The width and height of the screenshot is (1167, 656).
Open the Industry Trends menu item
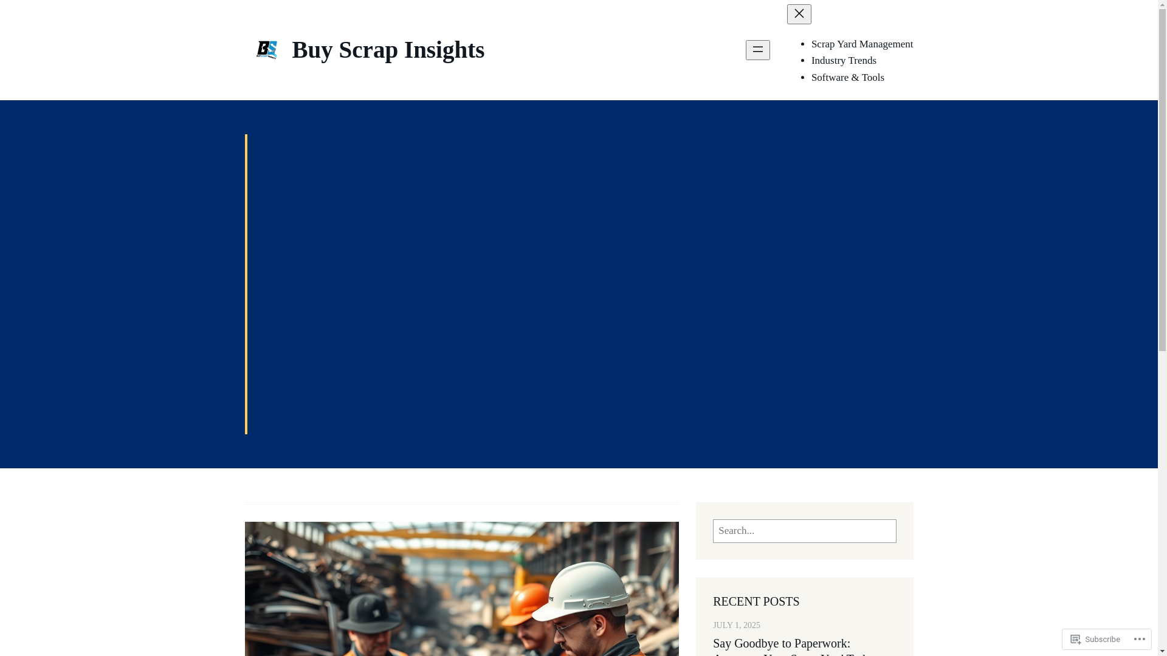(844, 60)
